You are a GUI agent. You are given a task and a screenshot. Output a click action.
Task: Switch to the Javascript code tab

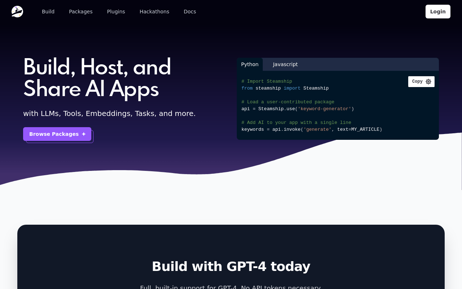[285, 64]
